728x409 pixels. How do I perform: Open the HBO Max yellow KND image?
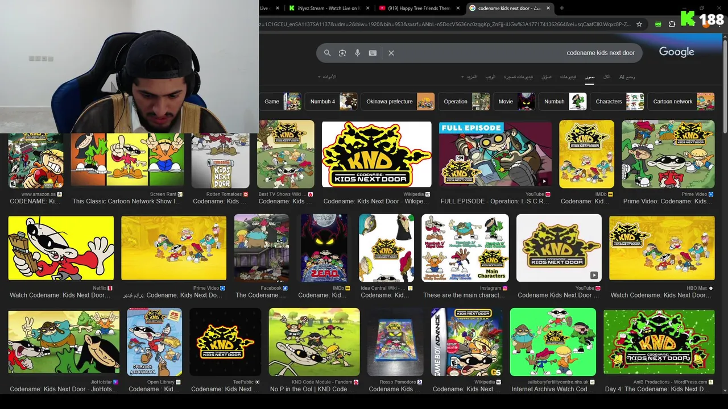[x=662, y=248]
